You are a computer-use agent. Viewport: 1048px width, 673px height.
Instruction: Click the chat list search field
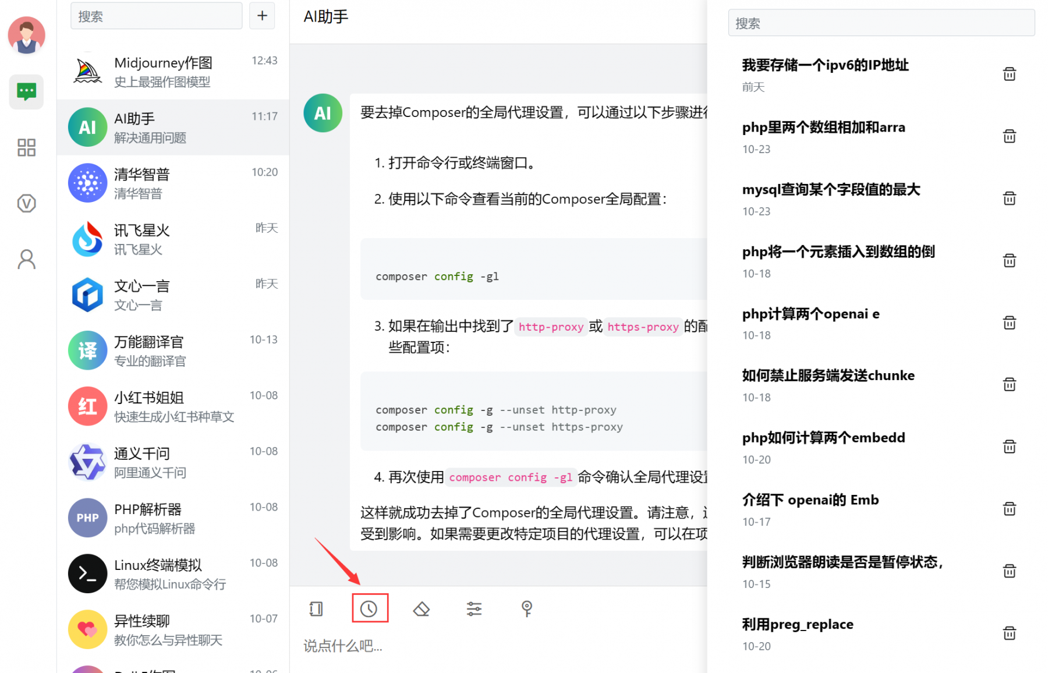(156, 16)
